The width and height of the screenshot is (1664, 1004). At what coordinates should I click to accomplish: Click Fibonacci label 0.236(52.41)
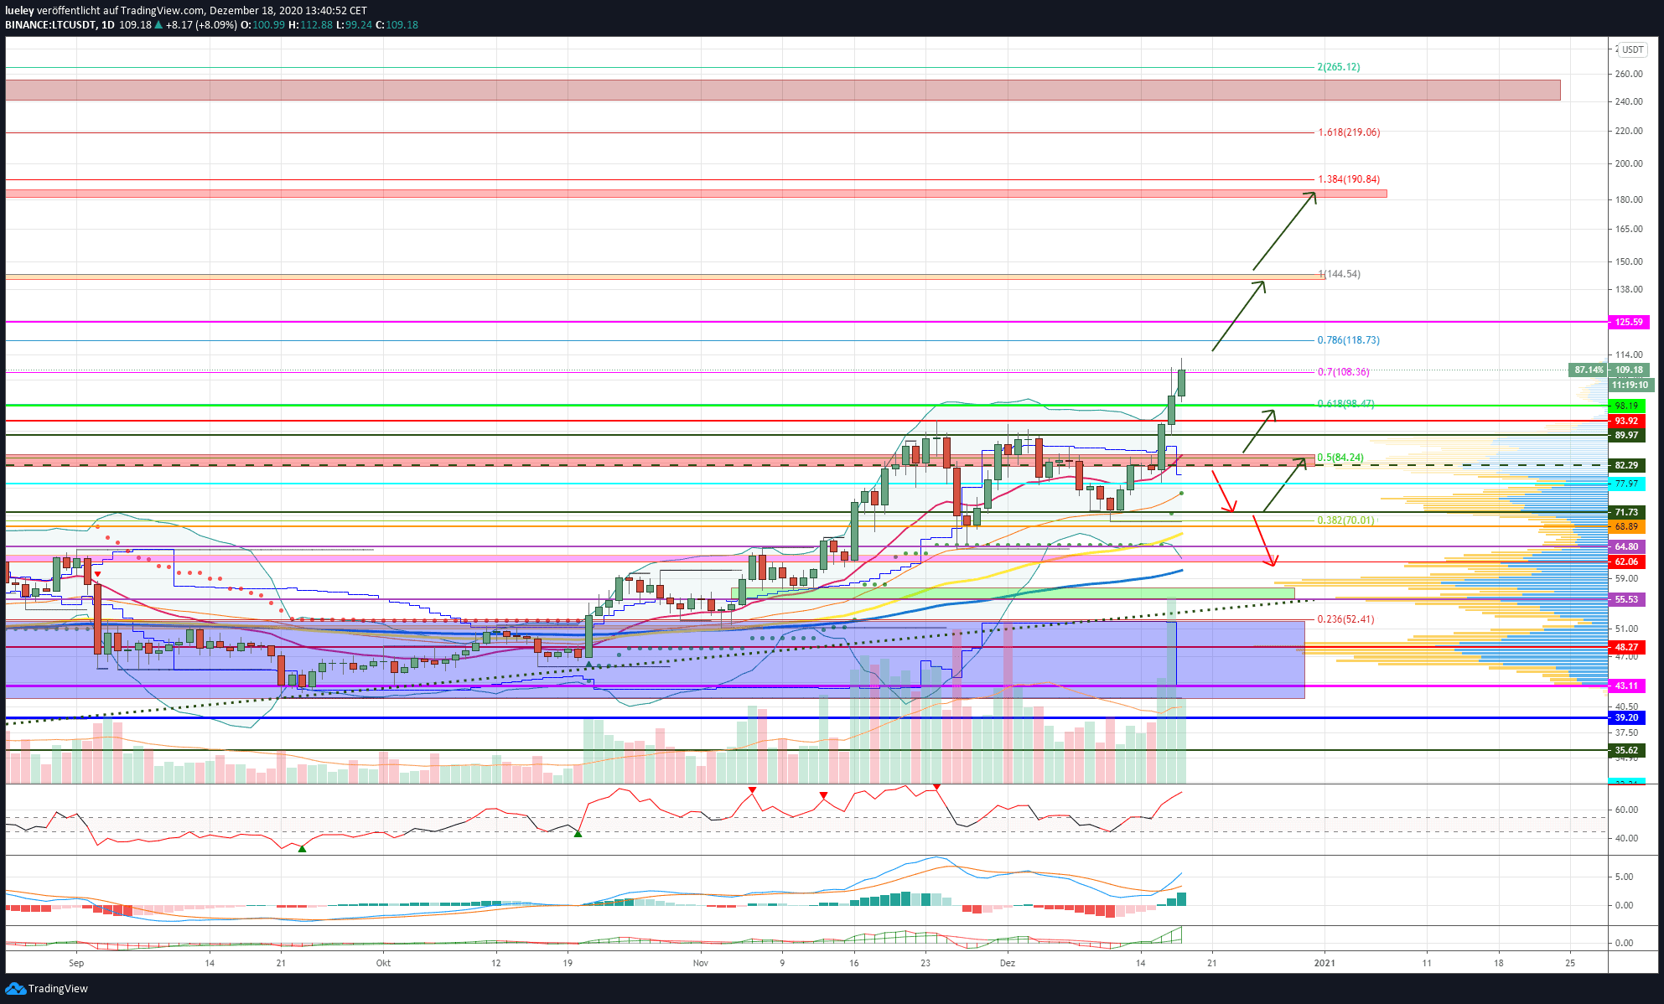(x=1345, y=619)
